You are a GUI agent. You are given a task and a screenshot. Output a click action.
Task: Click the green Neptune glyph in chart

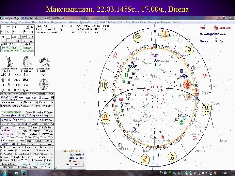point(123,110)
